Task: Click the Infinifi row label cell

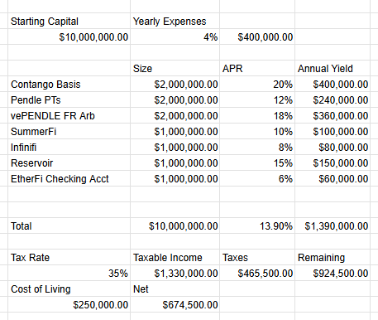Action: tap(69, 147)
